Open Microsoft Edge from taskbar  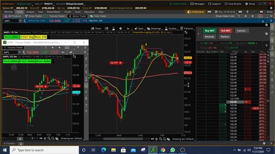click(104, 150)
